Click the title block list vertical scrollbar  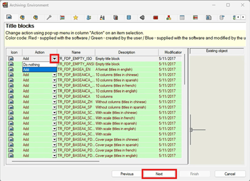184,69
